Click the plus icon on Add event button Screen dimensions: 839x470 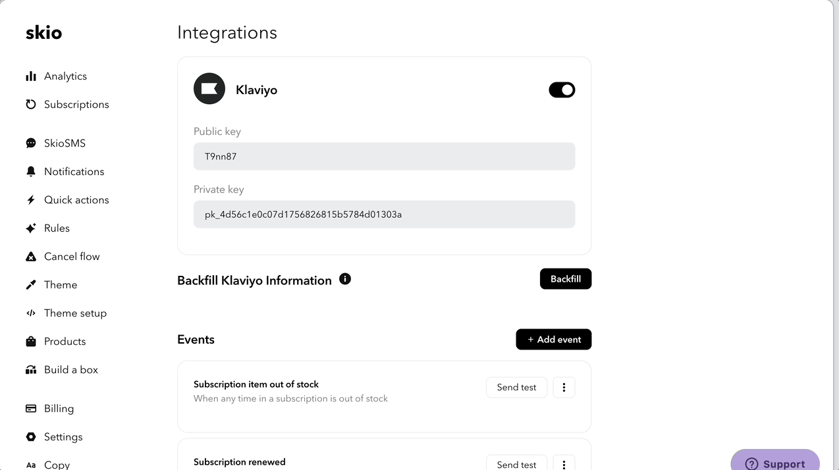point(530,339)
